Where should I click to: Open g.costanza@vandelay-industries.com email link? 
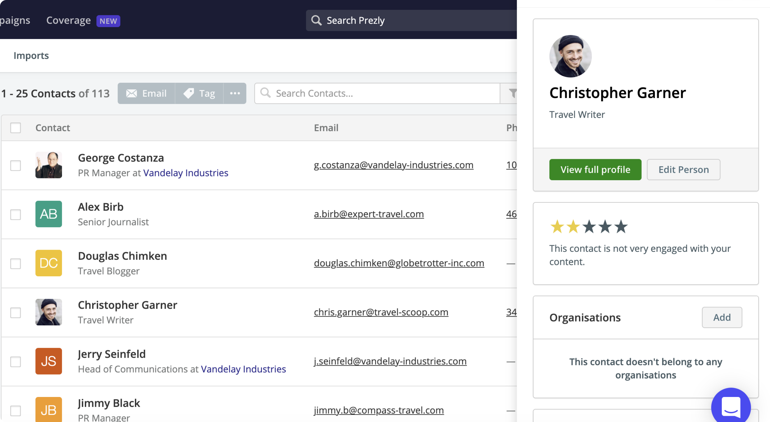click(394, 165)
